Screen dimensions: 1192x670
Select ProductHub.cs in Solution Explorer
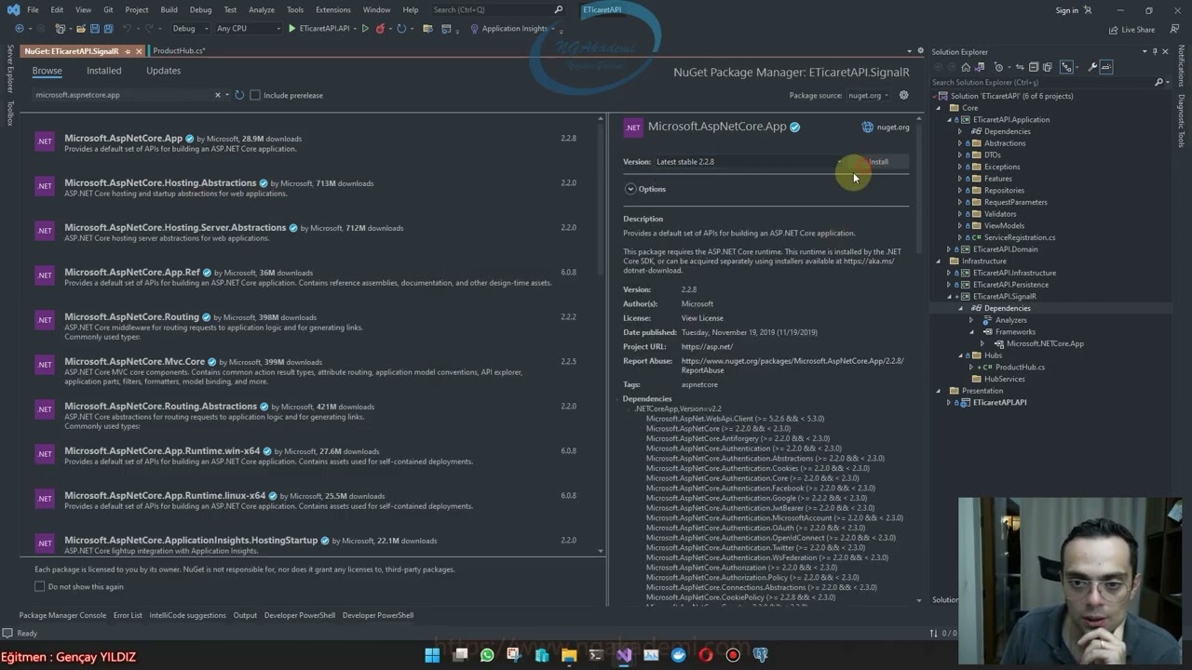point(1019,367)
